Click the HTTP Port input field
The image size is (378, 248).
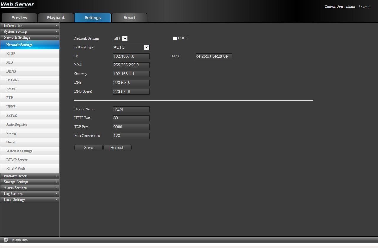[131, 118]
